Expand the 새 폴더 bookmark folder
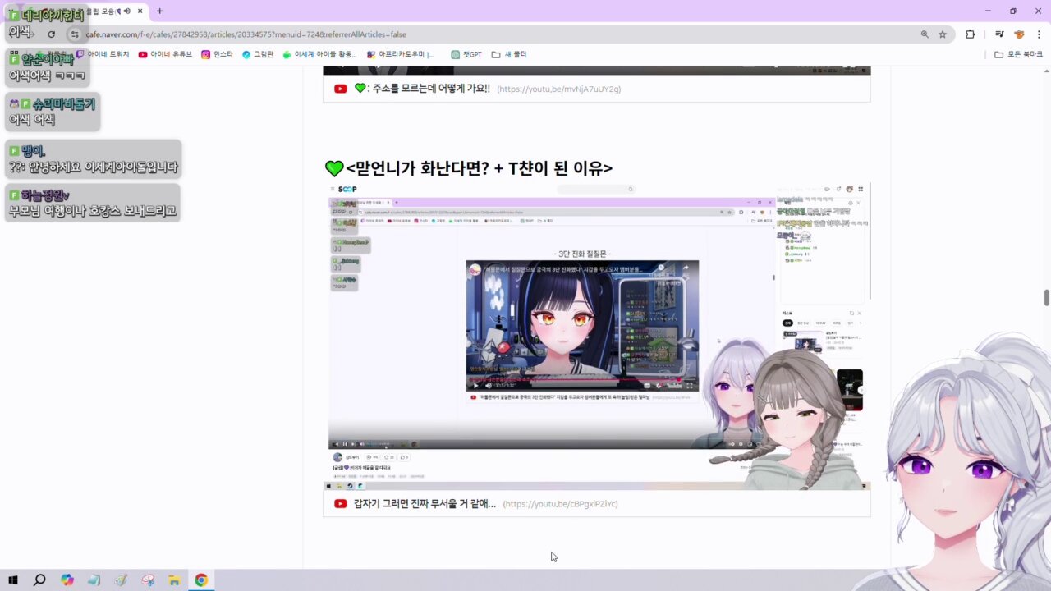 [509, 54]
